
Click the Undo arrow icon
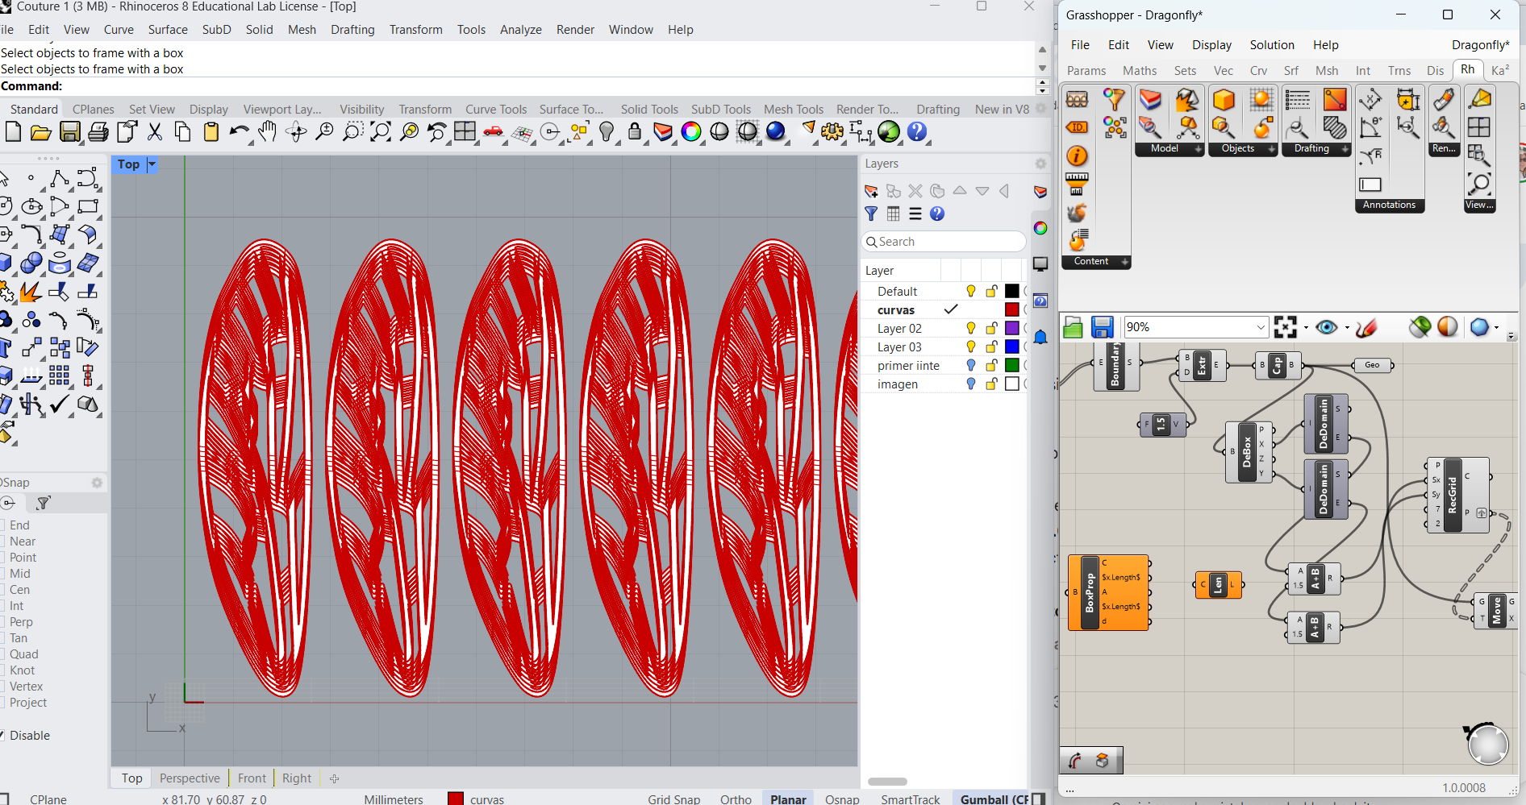point(239,132)
